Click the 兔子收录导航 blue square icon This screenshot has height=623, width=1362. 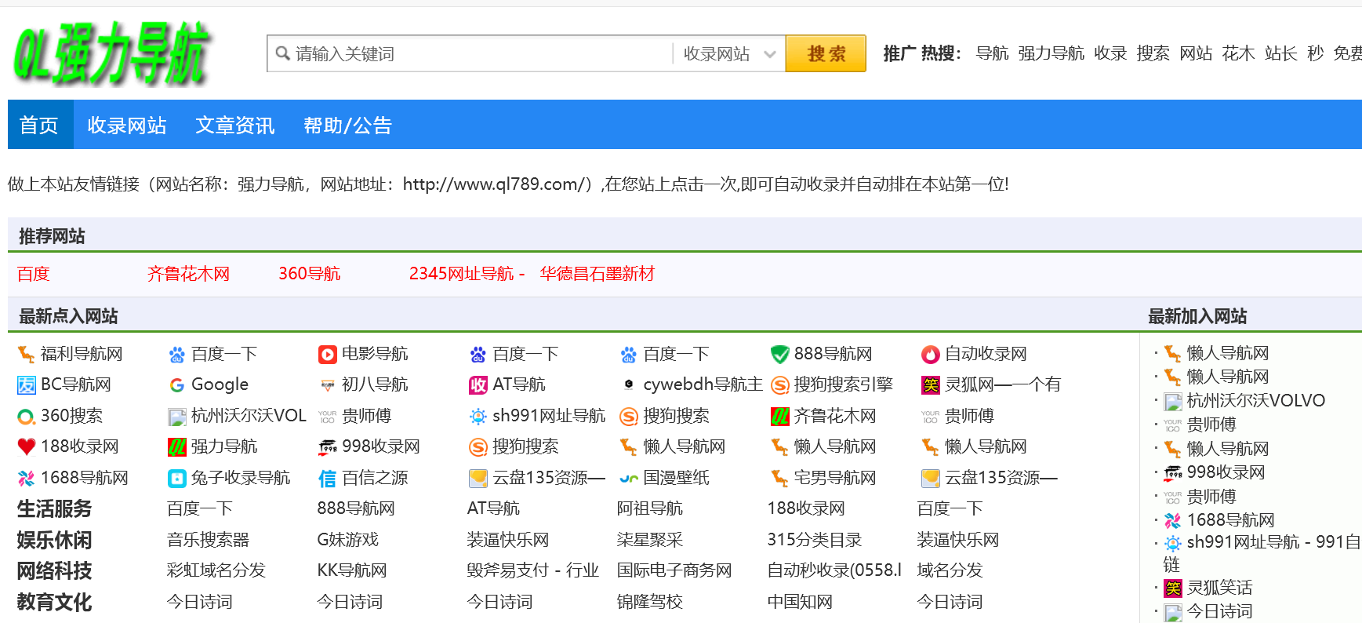pyautogui.click(x=177, y=479)
